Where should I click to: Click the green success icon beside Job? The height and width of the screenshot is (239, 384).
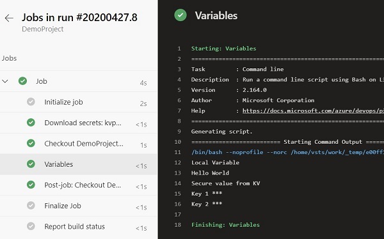click(22, 81)
